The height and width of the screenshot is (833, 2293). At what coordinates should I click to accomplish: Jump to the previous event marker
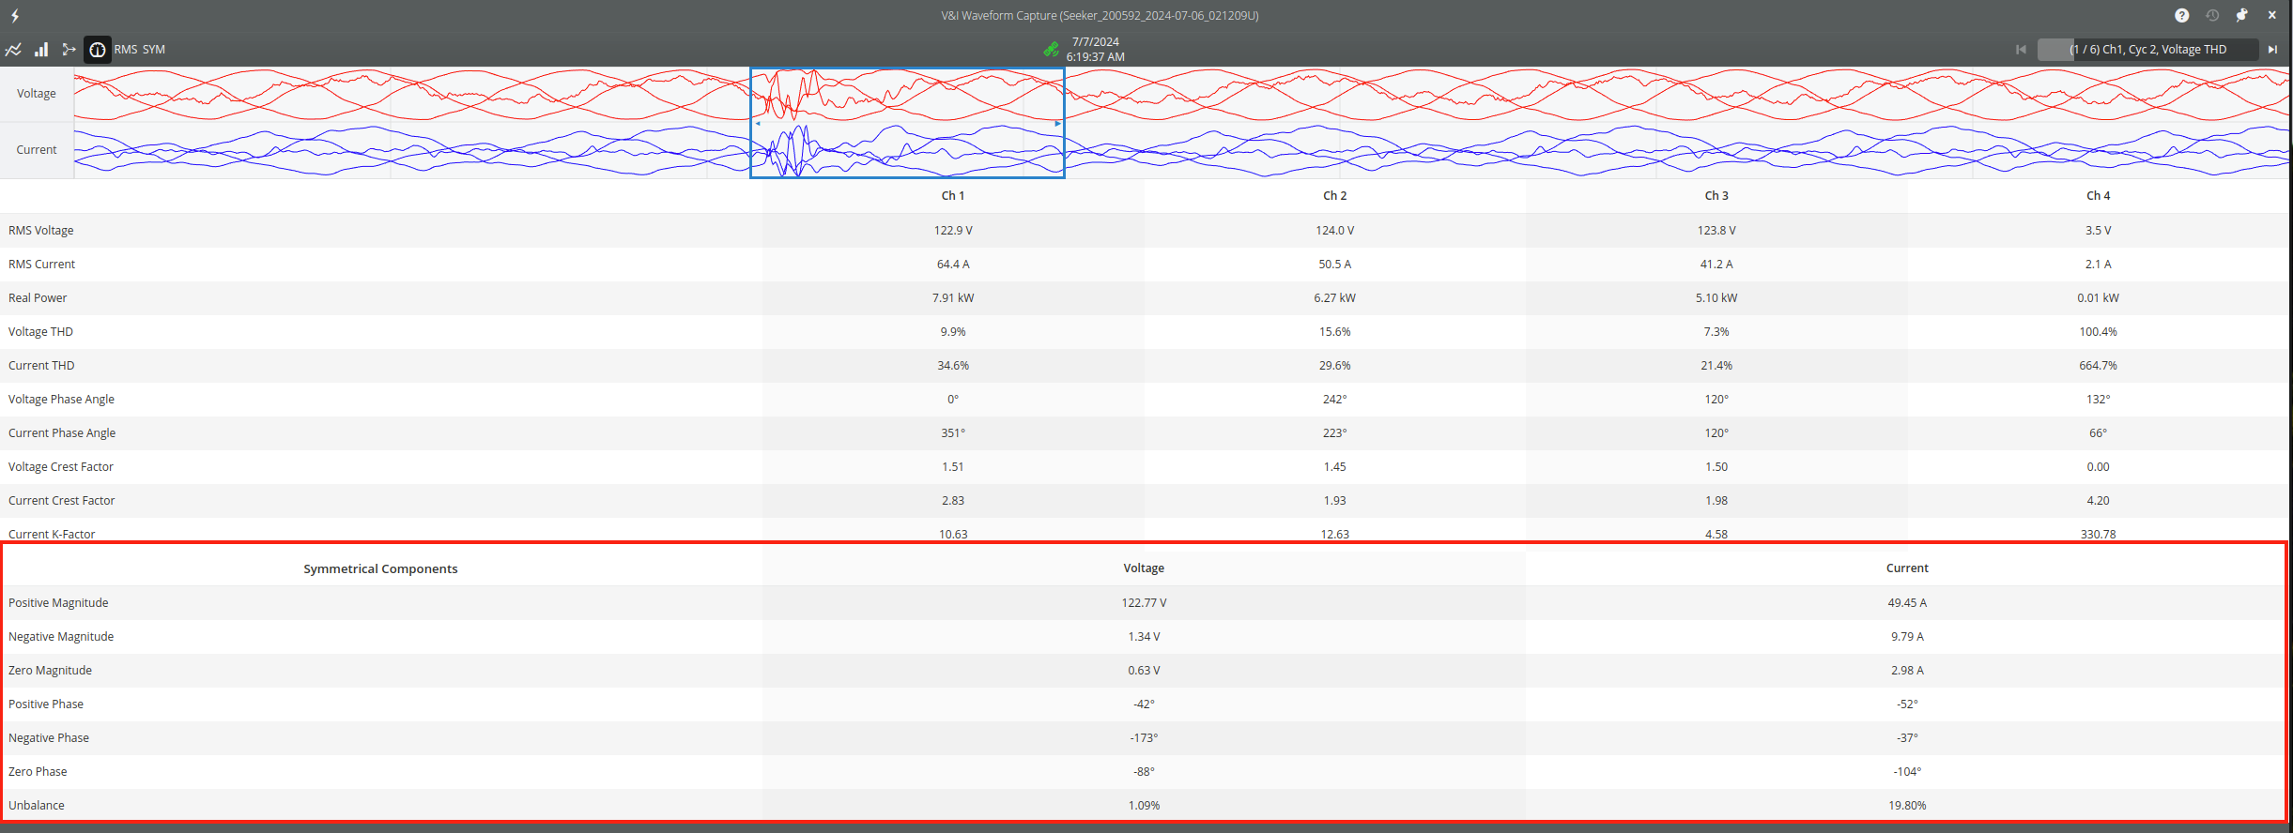(2021, 50)
